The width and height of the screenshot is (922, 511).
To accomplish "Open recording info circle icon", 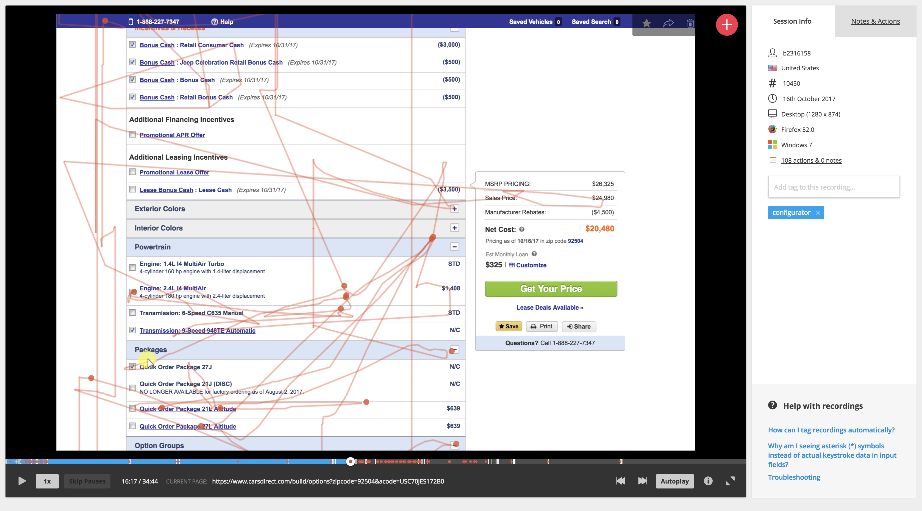I will [x=708, y=481].
